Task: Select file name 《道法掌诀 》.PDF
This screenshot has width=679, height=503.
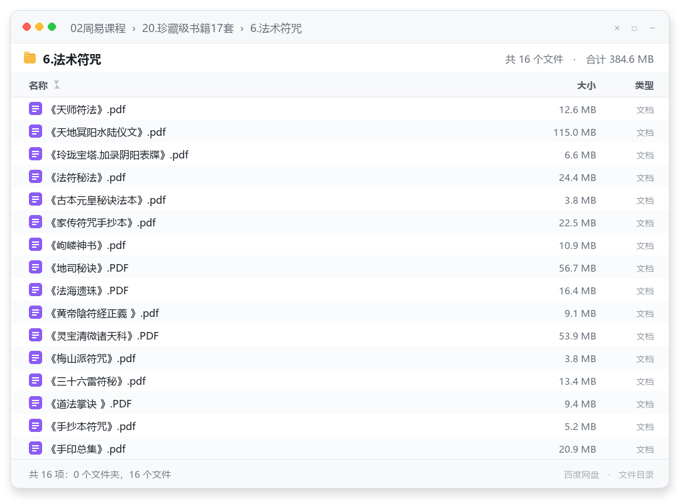Action: tap(91, 404)
